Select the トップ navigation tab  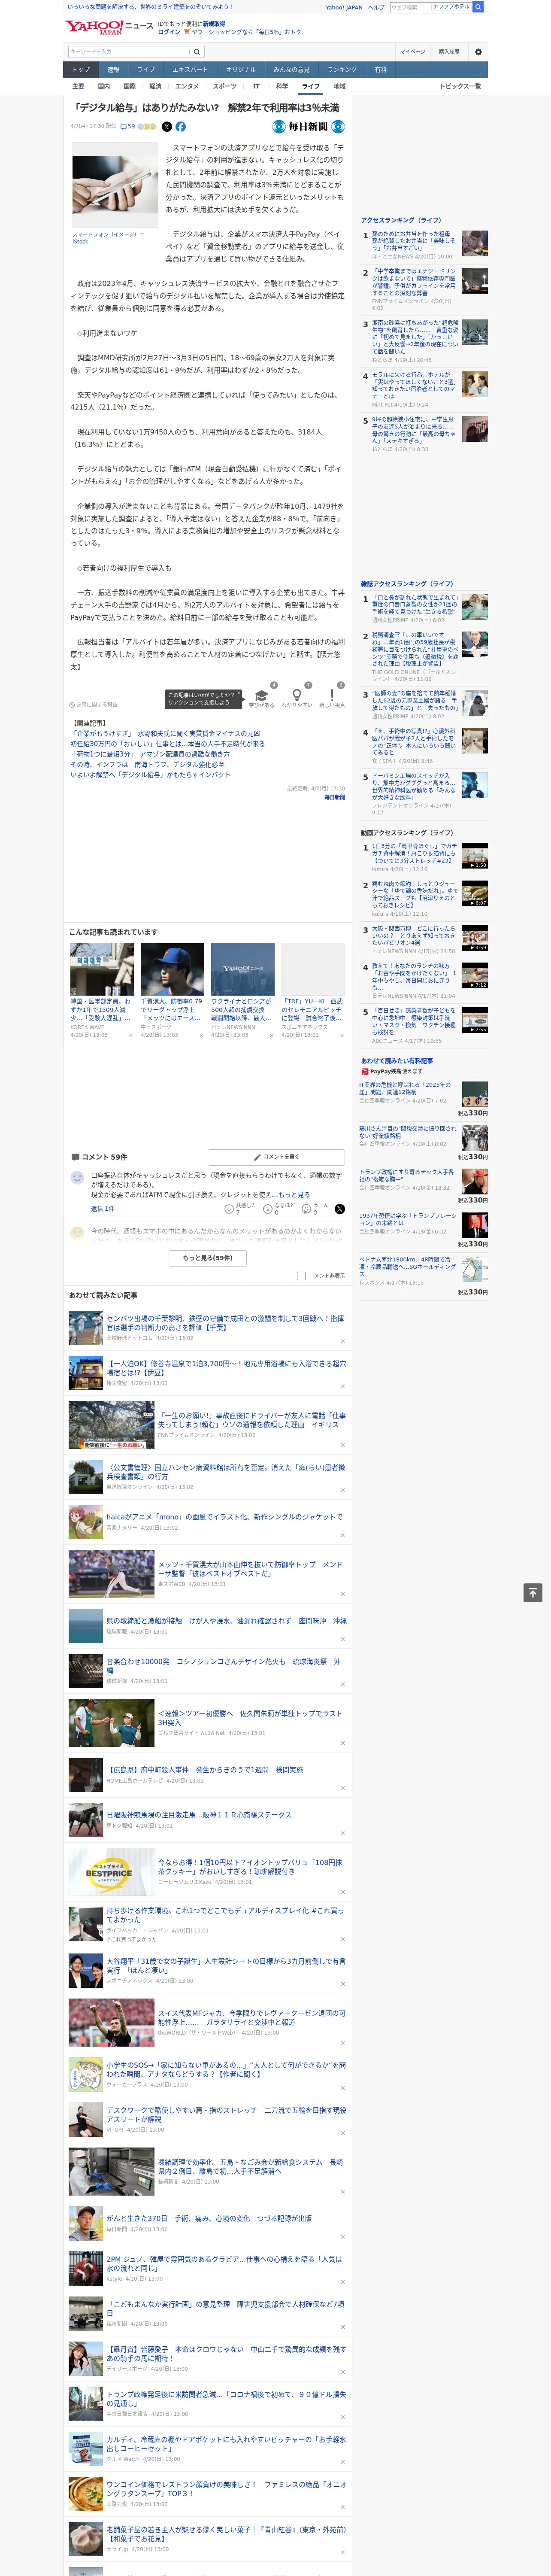(x=81, y=69)
